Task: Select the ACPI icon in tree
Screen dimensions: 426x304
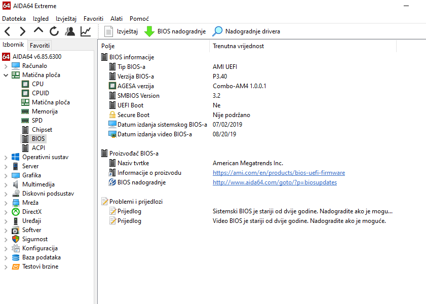Action: 25,148
